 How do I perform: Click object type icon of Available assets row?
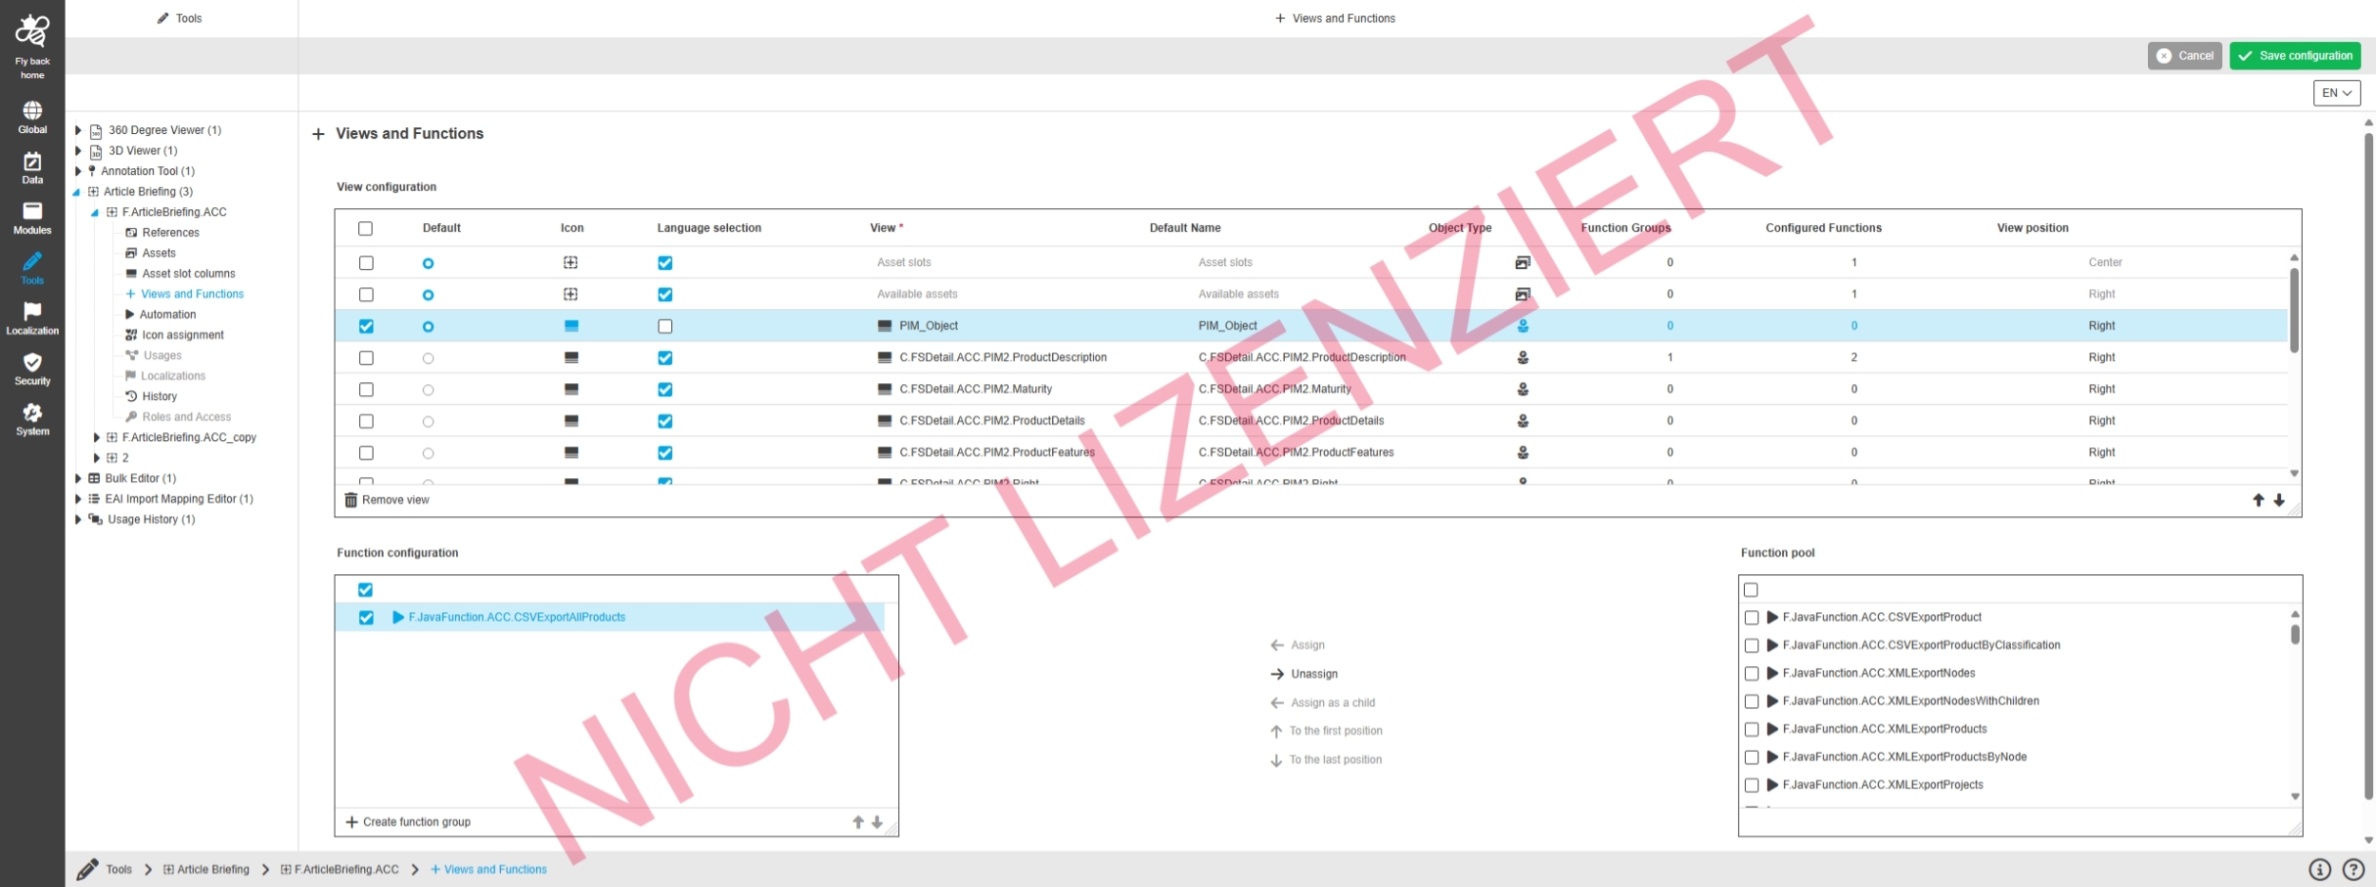(x=1523, y=294)
